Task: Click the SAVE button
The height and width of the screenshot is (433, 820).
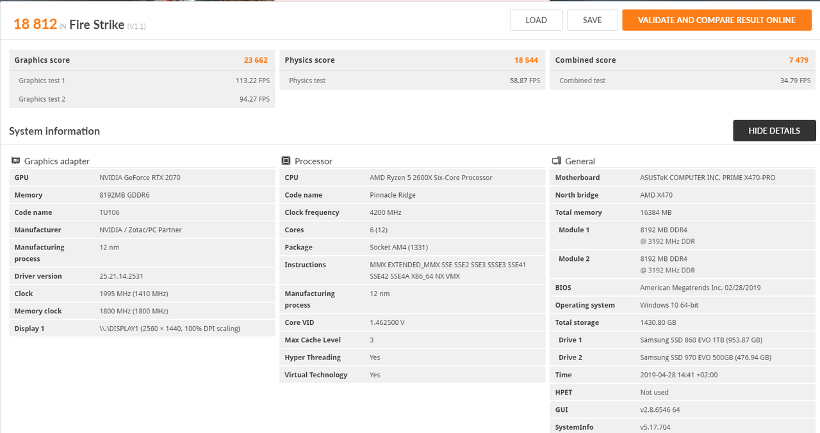Action: [593, 20]
